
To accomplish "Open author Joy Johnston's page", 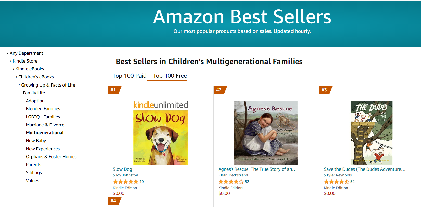I will [x=127, y=175].
